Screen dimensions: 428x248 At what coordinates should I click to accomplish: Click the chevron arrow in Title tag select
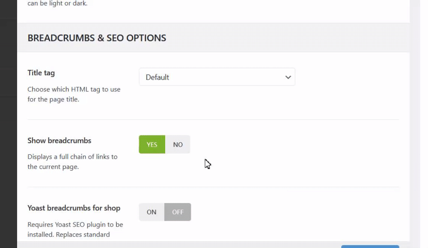point(288,77)
